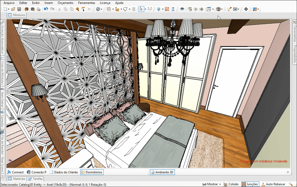Select the Ambiente 3D tab

click(162, 172)
